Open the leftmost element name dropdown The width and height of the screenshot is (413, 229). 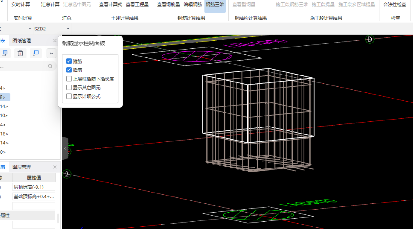click(x=30, y=28)
